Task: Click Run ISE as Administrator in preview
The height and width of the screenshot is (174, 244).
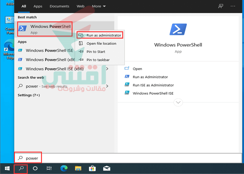Action: [153, 85]
